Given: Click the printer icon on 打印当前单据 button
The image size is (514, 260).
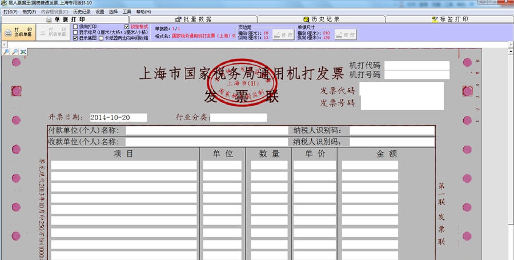Looking at the screenshot, I should (x=8, y=33).
